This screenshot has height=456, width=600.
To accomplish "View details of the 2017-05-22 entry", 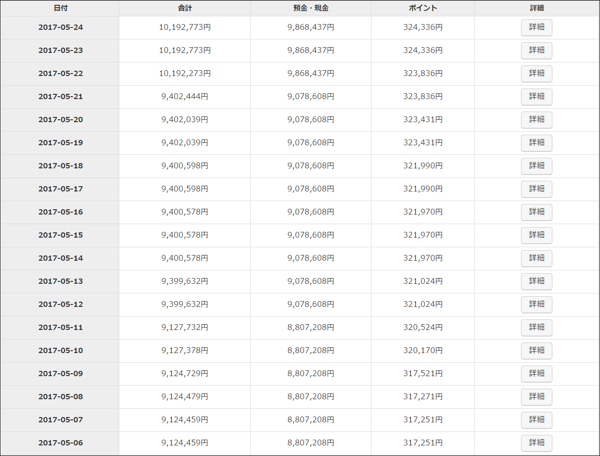I will (536, 74).
